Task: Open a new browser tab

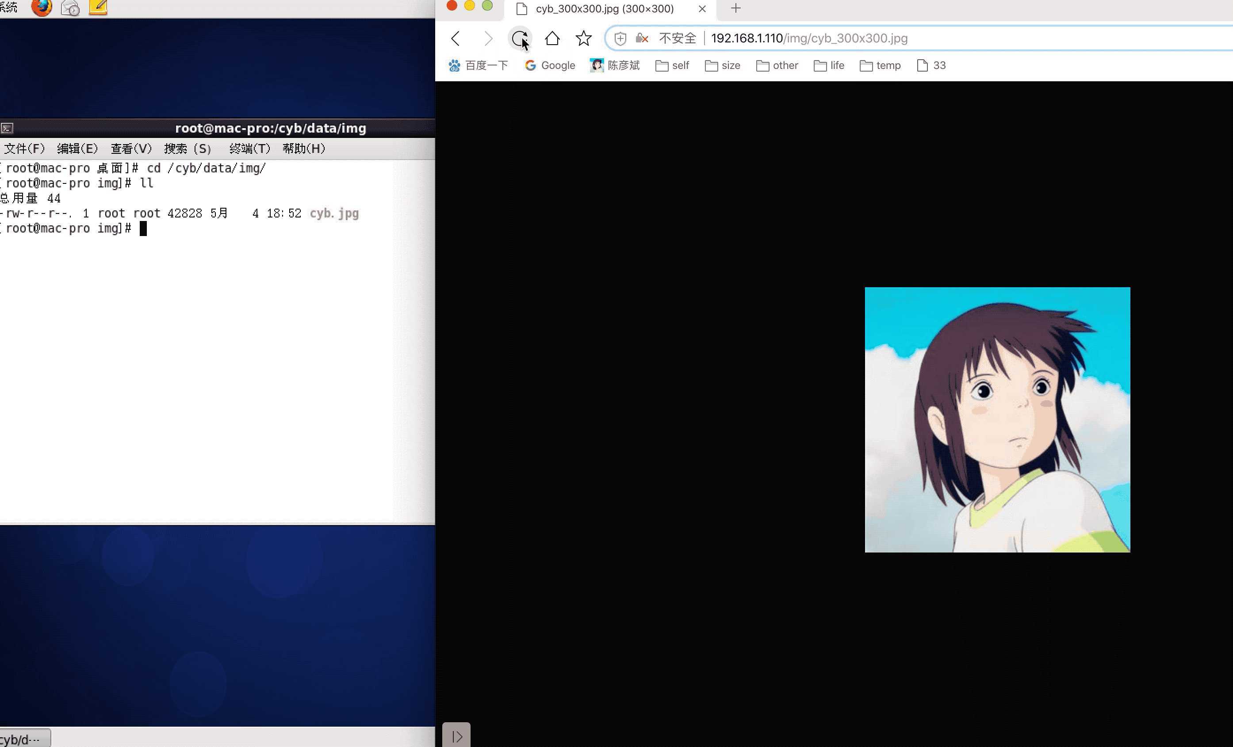Action: pyautogui.click(x=735, y=8)
